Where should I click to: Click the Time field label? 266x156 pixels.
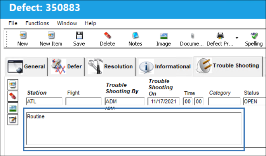click(190, 93)
